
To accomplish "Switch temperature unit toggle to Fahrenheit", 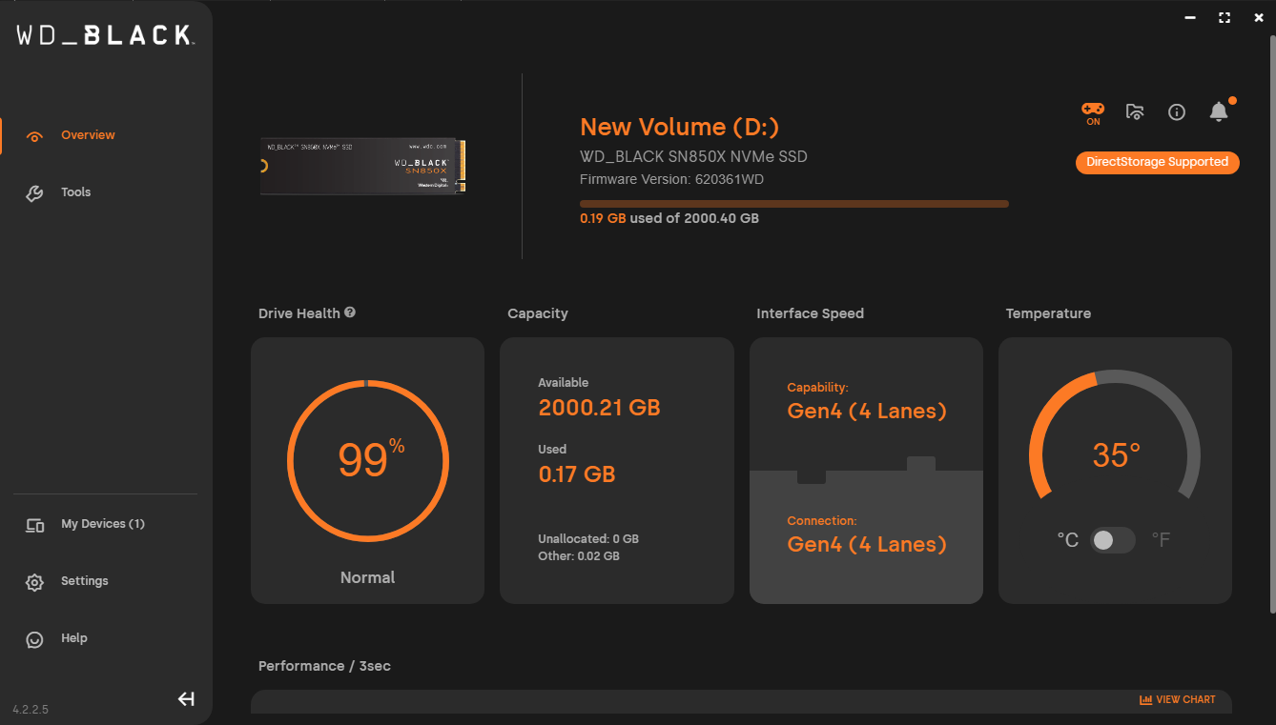I will point(1113,540).
